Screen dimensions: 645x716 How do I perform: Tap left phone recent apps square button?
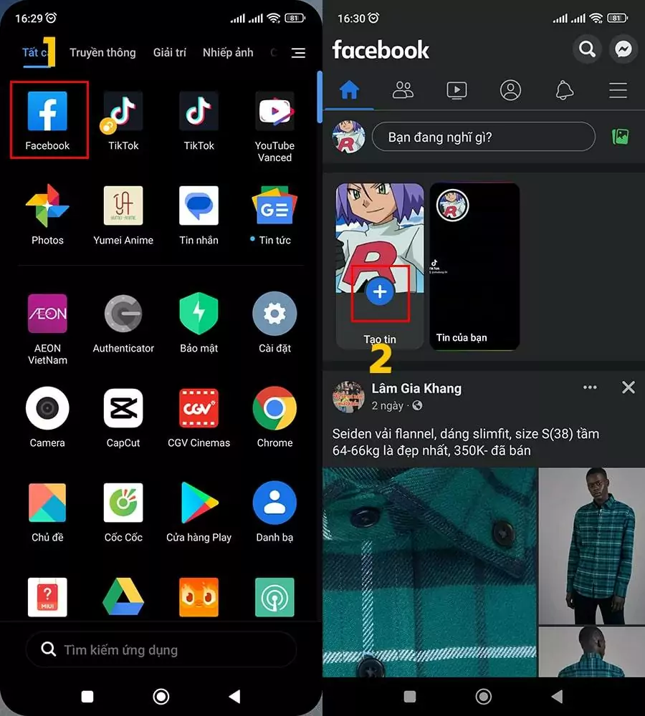[x=87, y=697]
